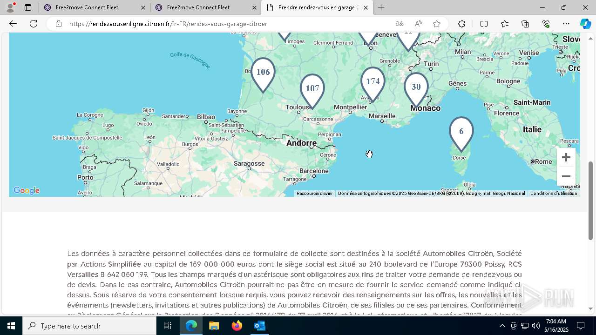Image resolution: width=596 pixels, height=335 pixels.
Task: Open Settings and more menu
Action: click(x=566, y=24)
